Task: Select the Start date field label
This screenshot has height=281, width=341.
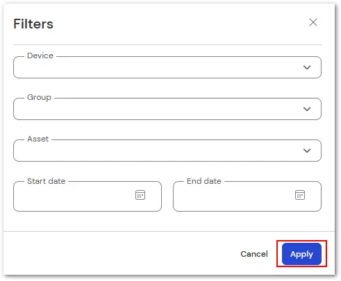Action: [x=46, y=181]
